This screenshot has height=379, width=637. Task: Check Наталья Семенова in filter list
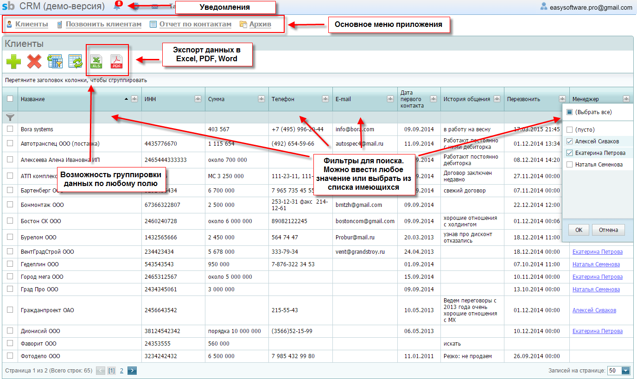click(570, 165)
